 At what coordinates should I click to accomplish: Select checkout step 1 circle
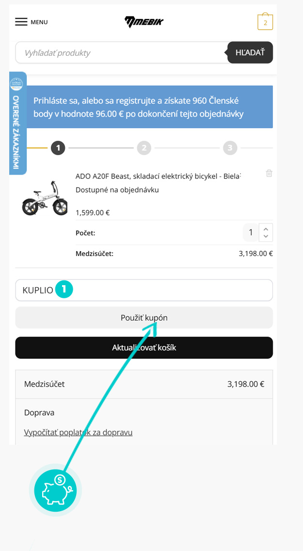tap(58, 148)
